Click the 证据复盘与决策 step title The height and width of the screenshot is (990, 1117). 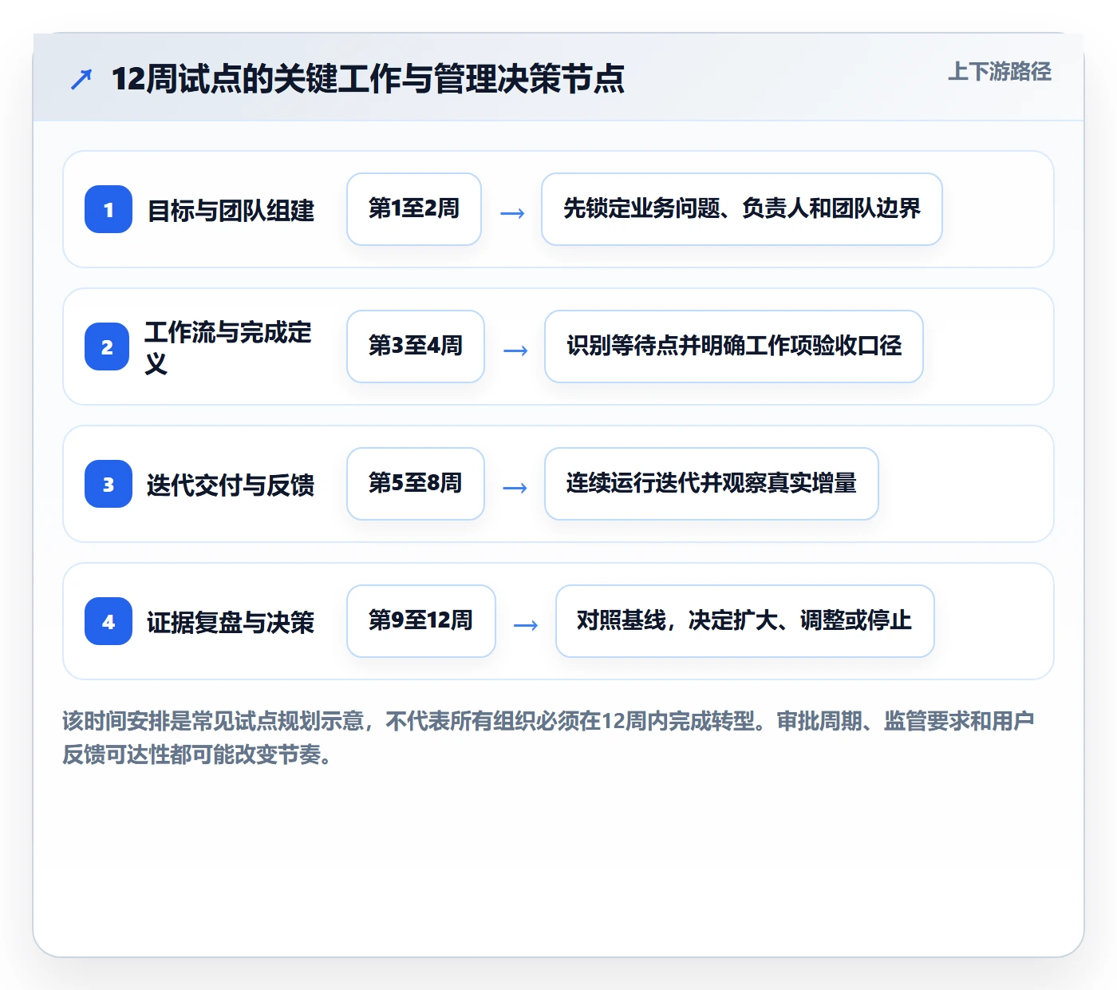pos(231,622)
